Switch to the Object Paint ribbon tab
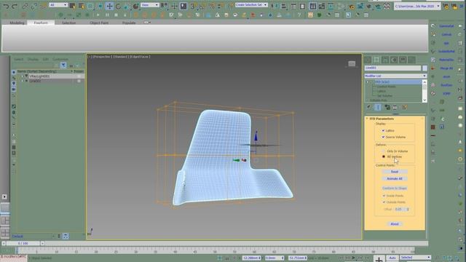466x262 pixels. pyautogui.click(x=99, y=23)
